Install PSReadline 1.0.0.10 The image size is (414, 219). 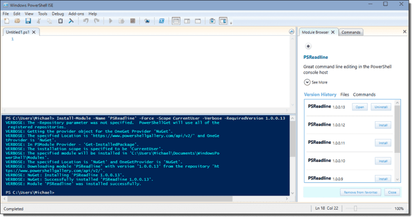click(383, 161)
